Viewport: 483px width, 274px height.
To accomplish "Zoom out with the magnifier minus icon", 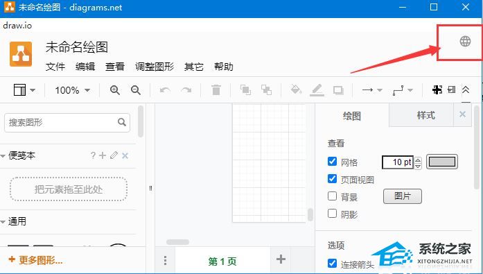I will [x=136, y=90].
